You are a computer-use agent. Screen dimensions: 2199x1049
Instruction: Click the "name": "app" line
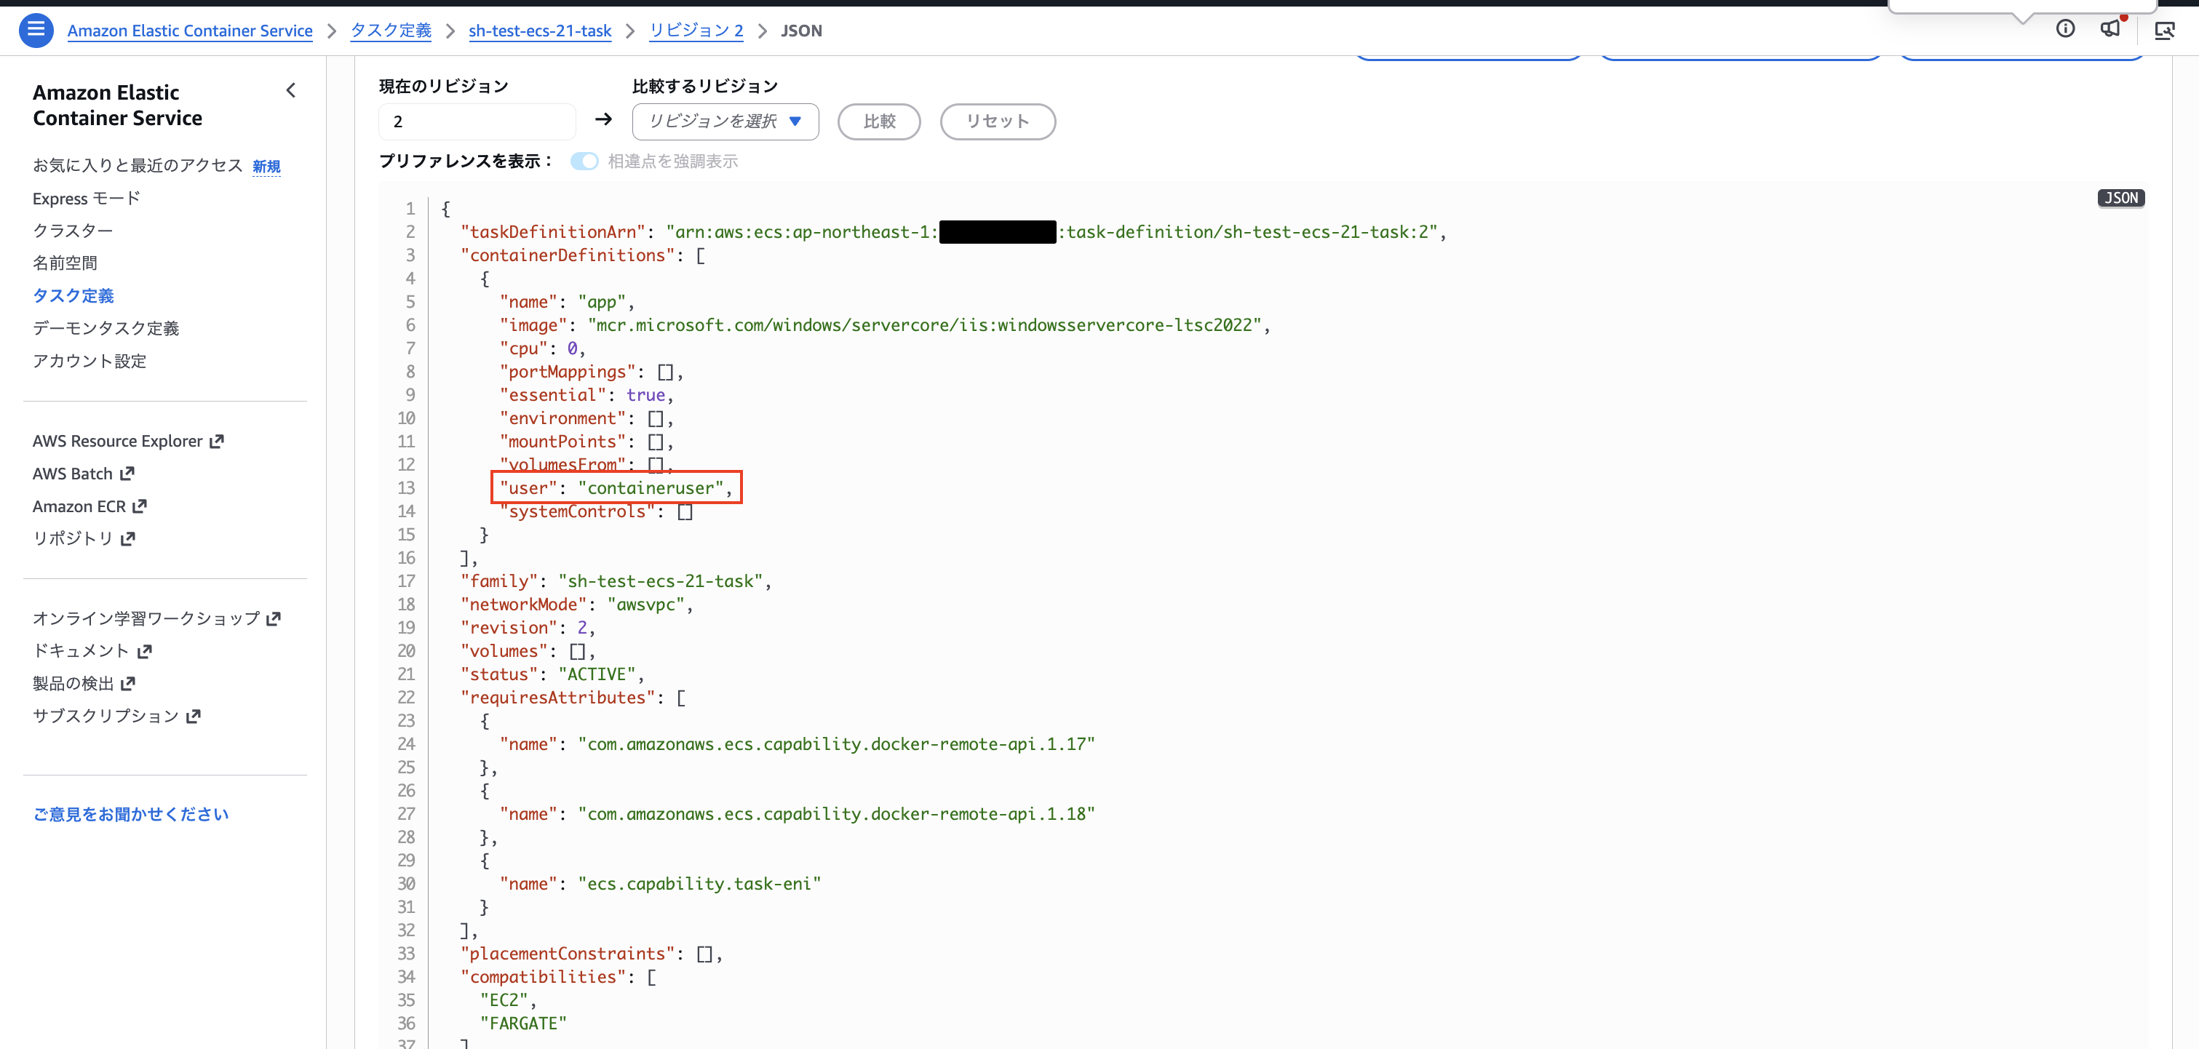[x=567, y=302]
